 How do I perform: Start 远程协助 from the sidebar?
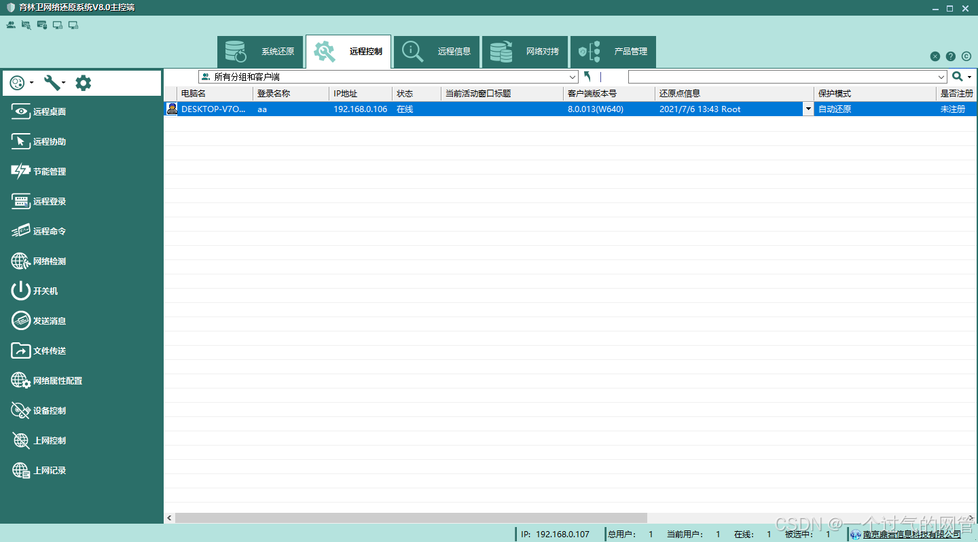(39, 142)
